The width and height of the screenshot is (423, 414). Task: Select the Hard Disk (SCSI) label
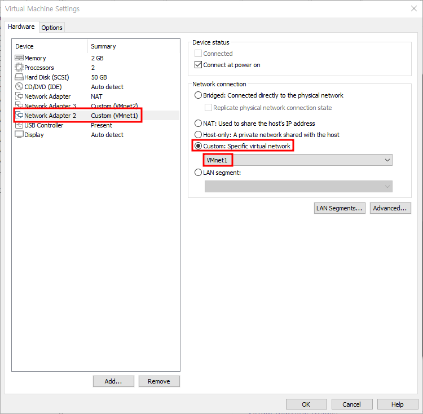[47, 77]
